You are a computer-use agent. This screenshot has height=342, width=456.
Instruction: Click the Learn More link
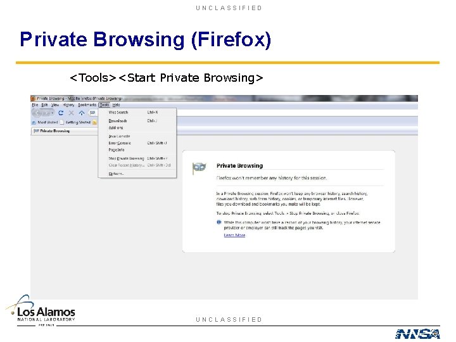pyautogui.click(x=234, y=235)
